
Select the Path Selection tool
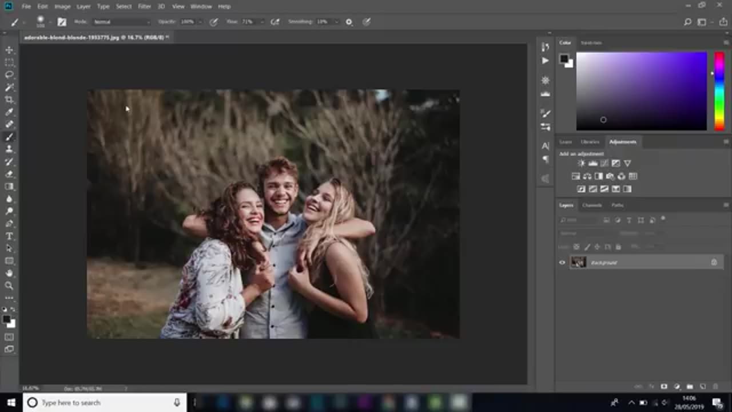(x=9, y=248)
